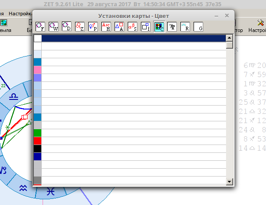Open the Asc H houses settings icon
Screen dimensions: 266x205
106,26
